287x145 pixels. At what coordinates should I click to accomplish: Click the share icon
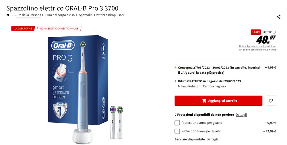tap(278, 17)
